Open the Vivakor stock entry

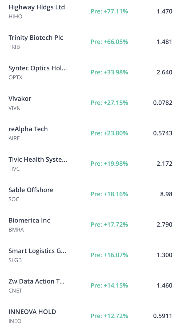click(x=90, y=103)
